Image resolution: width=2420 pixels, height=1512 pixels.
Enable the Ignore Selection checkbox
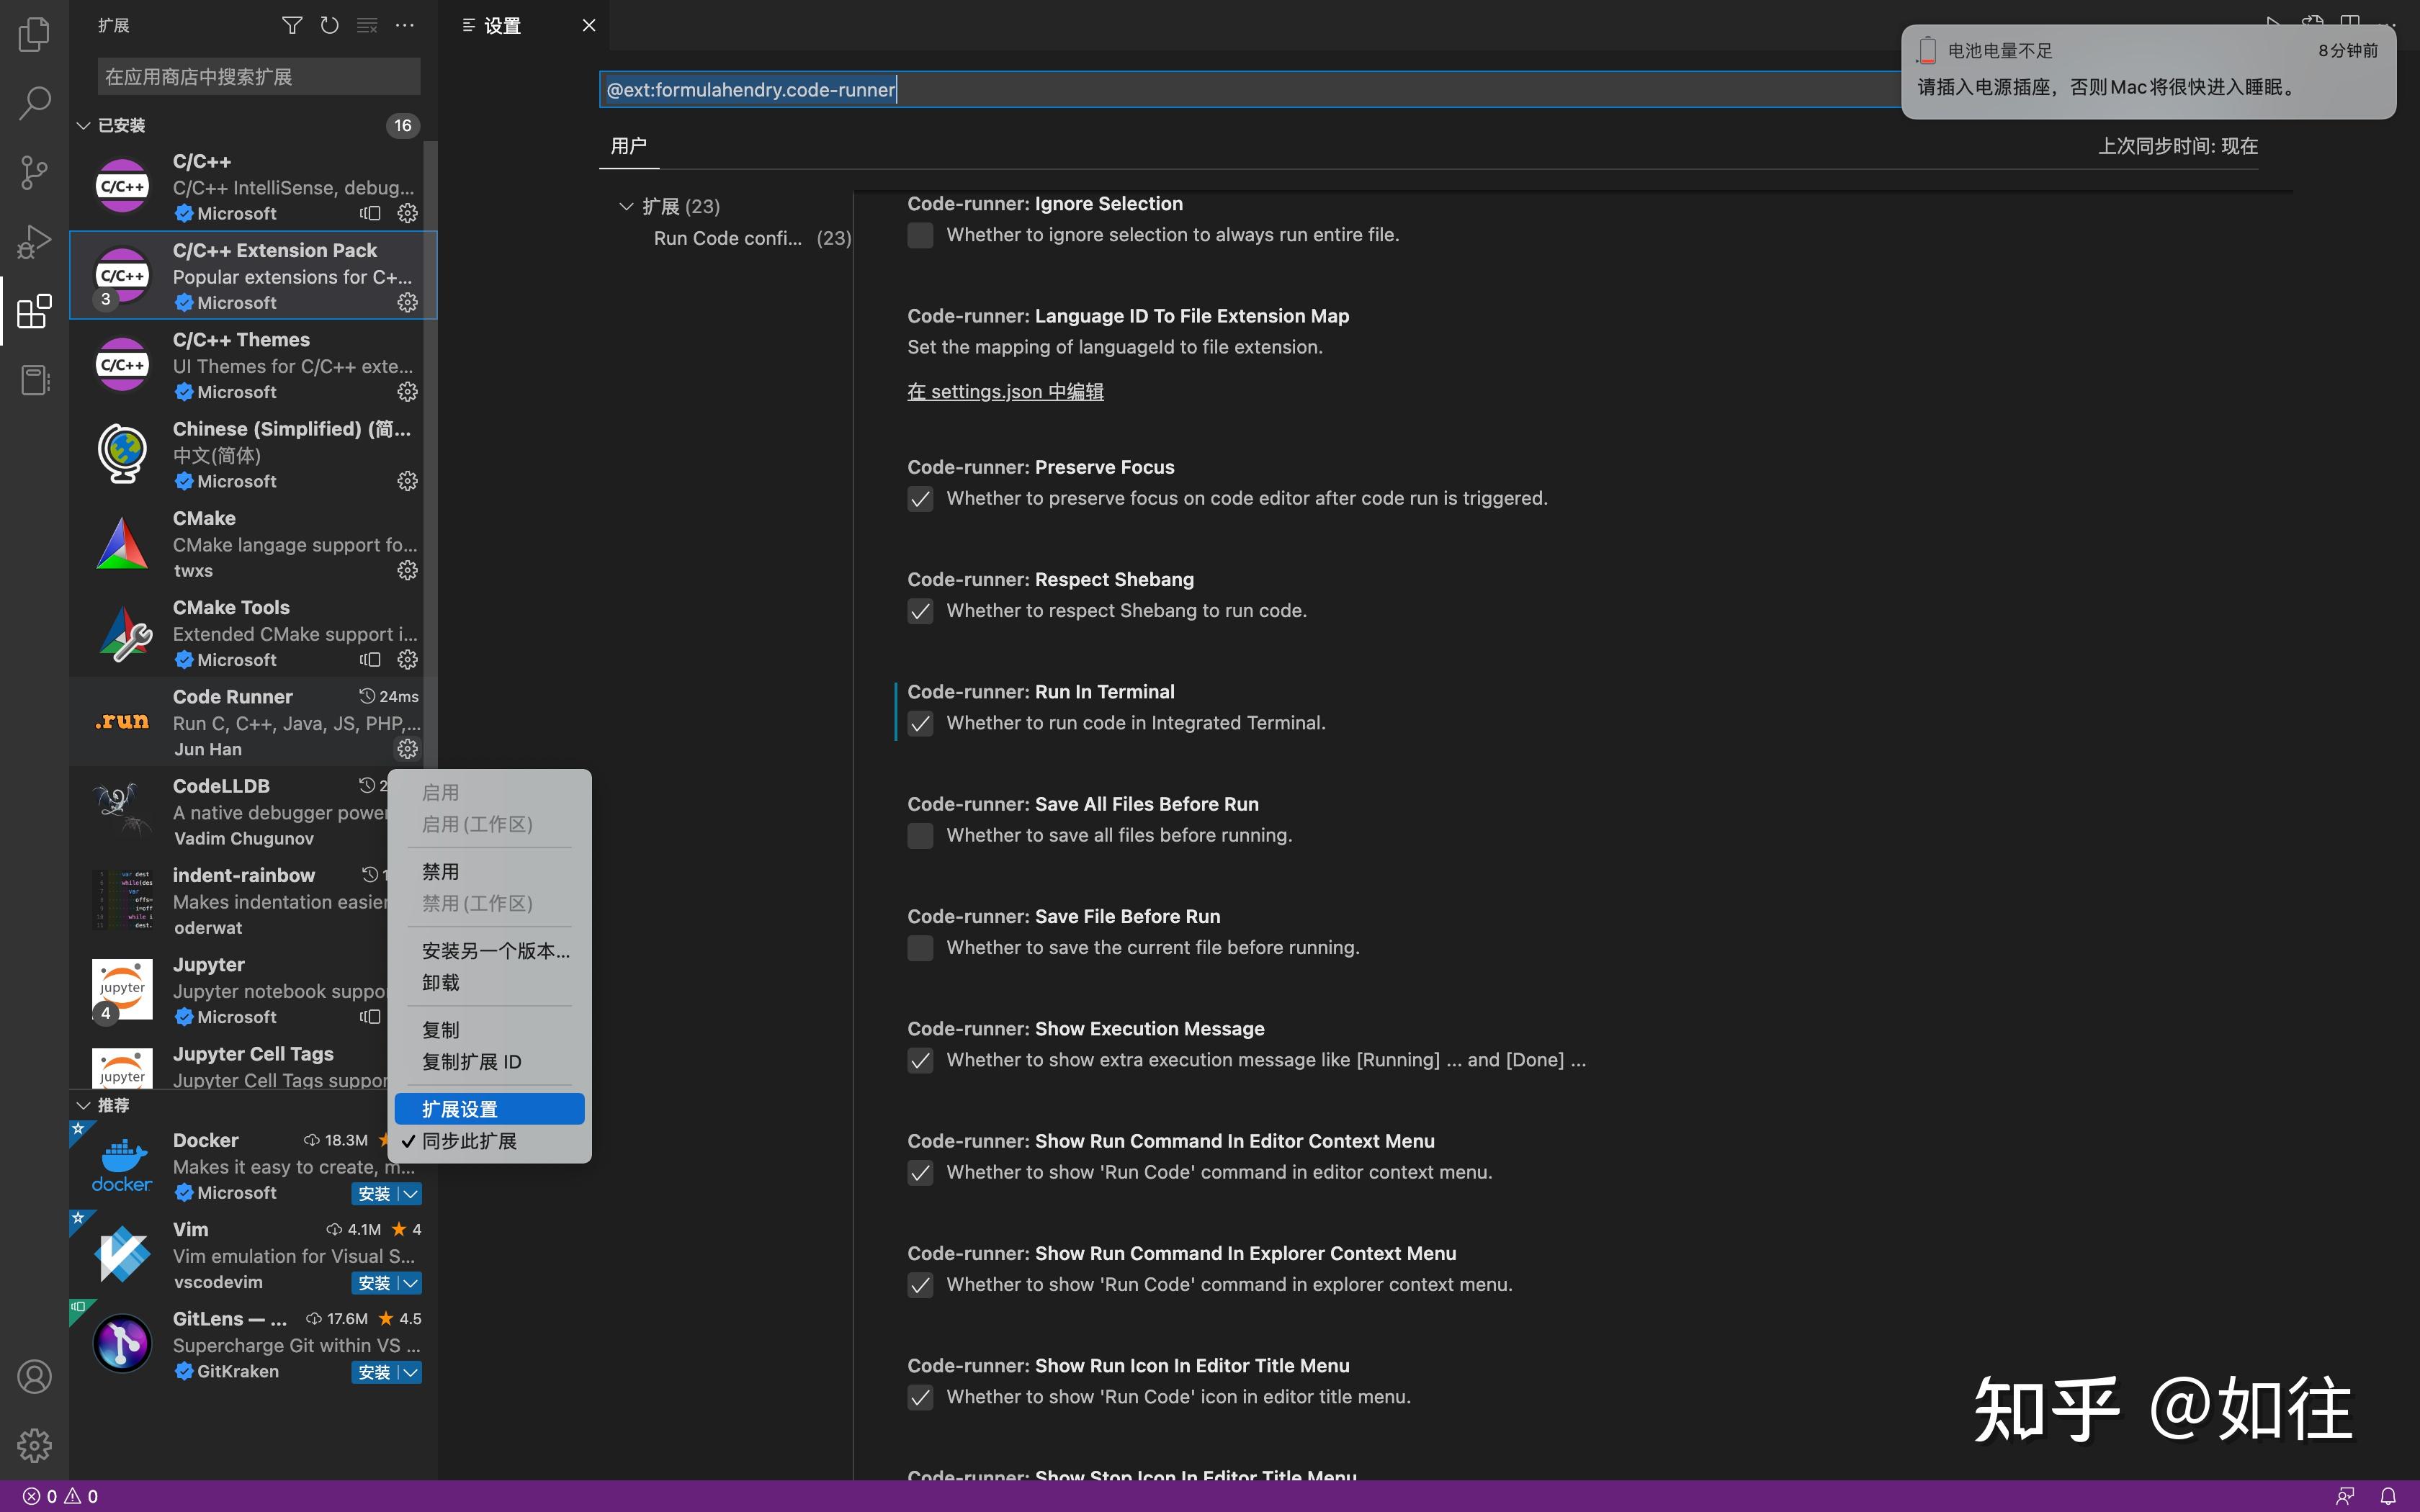920,235
